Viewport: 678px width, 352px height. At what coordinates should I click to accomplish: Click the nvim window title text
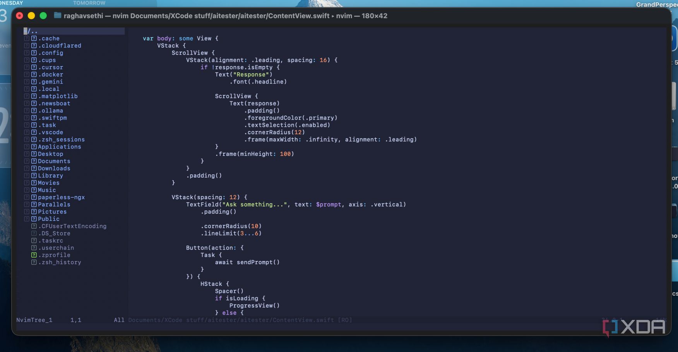click(x=226, y=16)
